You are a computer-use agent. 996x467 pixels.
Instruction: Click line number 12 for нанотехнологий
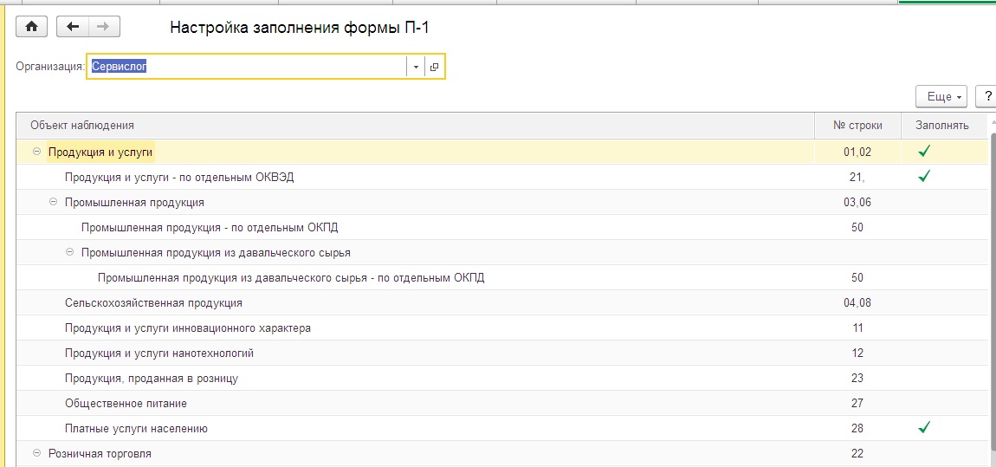click(857, 353)
